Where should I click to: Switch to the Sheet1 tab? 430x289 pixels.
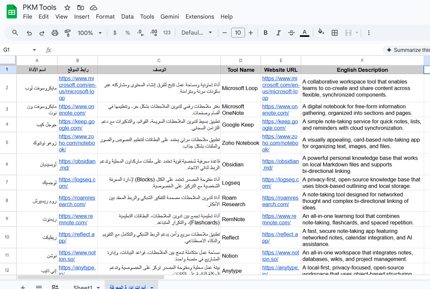[x=83, y=287]
